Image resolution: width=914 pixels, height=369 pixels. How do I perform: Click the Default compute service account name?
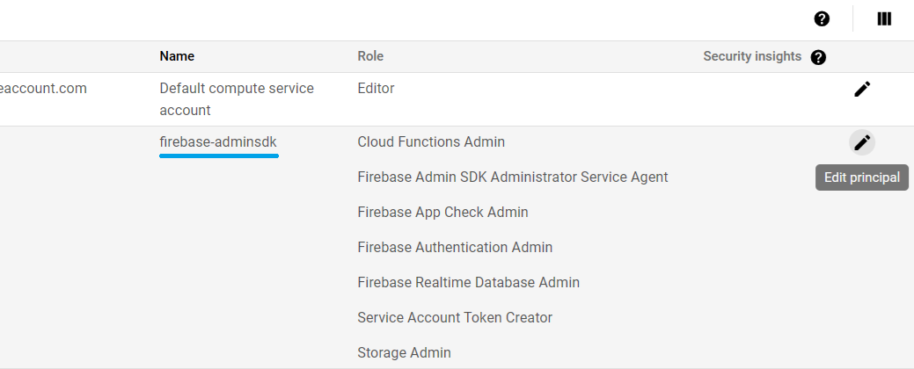click(x=237, y=99)
